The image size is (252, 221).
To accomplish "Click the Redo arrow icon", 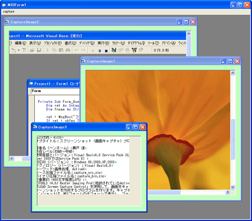I will coord(83,50).
